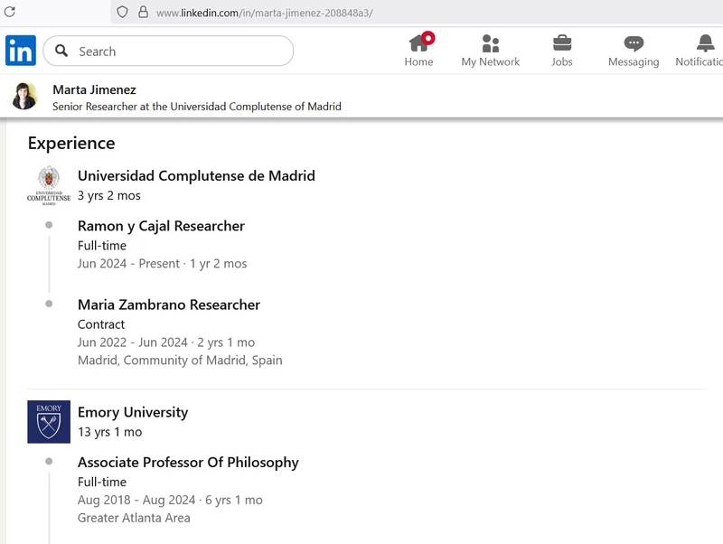This screenshot has width=723, height=544.
Task: Select the Maria Zambrano Researcher position
Action: (169, 305)
